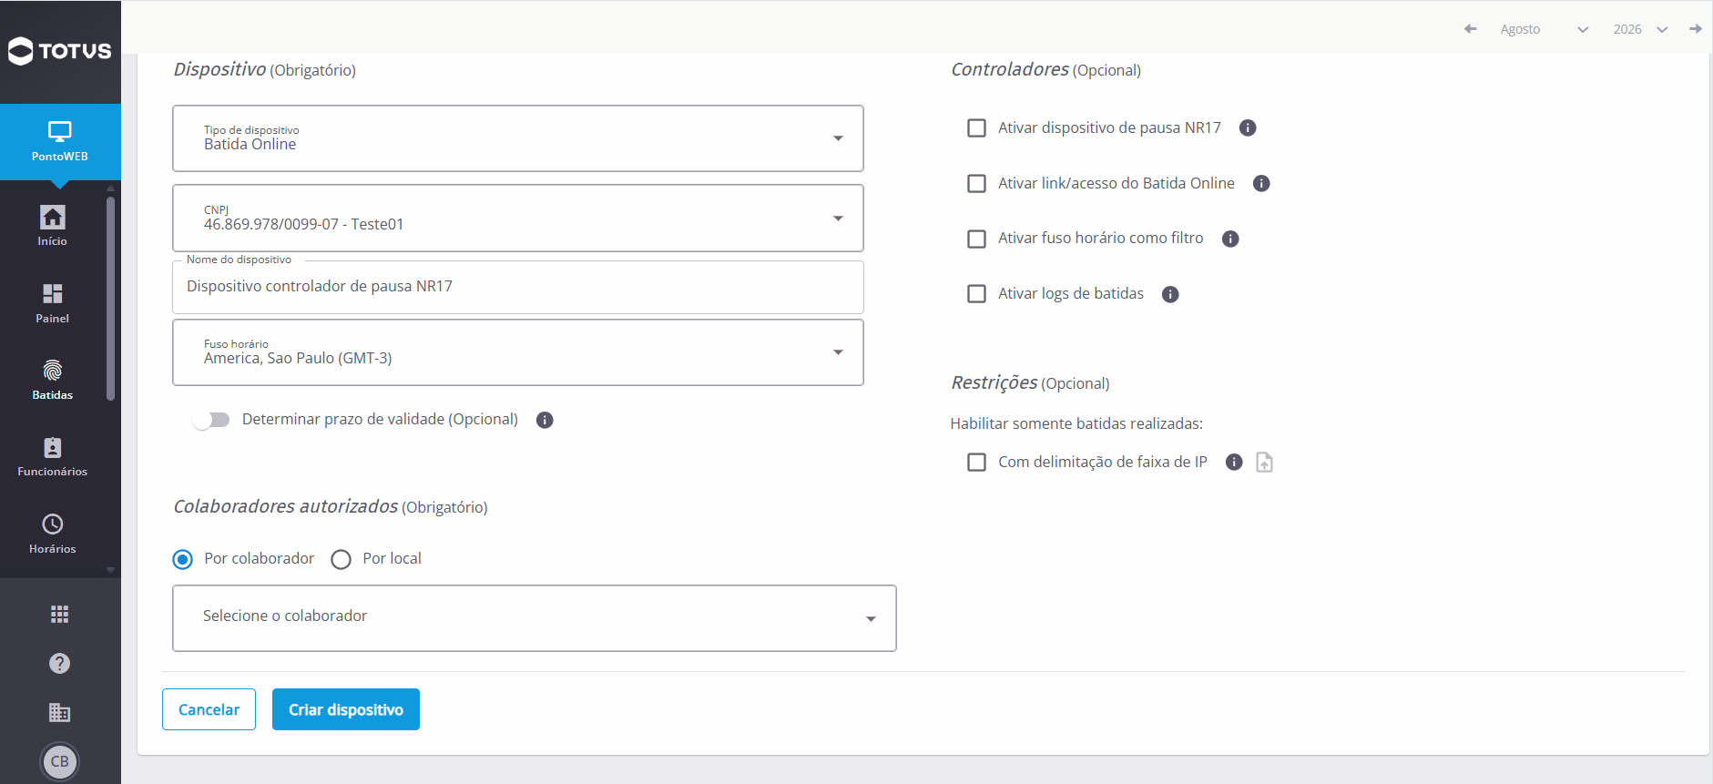Open the company building icon
1713x784 pixels.
tap(60, 712)
